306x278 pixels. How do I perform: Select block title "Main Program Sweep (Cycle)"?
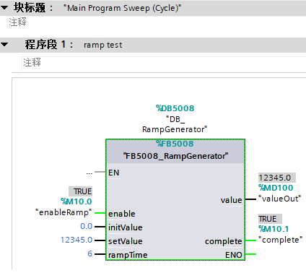122,8
